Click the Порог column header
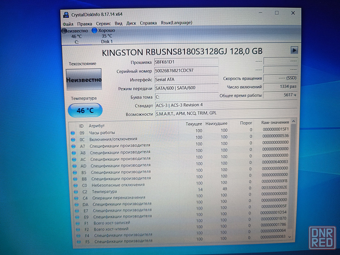Viewport: 340px width, 255px height. point(246,123)
